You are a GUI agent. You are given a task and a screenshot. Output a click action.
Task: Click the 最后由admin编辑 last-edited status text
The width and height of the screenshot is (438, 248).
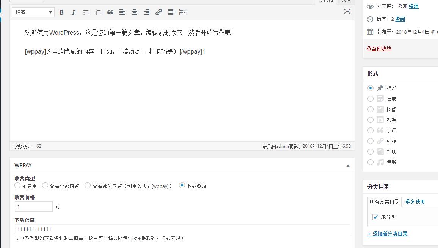(306, 146)
